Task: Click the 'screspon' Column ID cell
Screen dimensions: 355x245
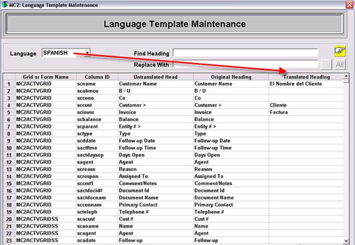Action: (97, 176)
